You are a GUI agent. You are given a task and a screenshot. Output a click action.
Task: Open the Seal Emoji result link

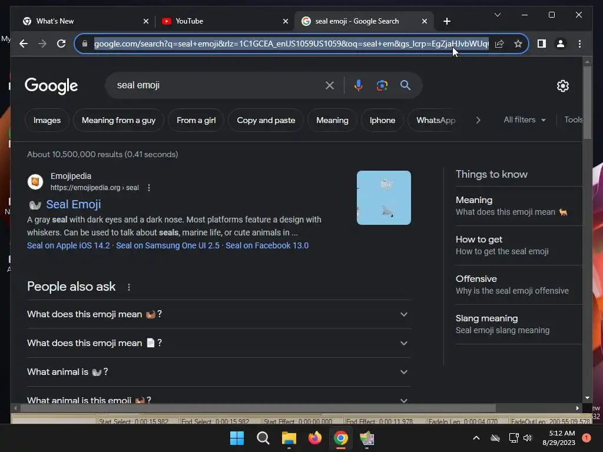[74, 204]
